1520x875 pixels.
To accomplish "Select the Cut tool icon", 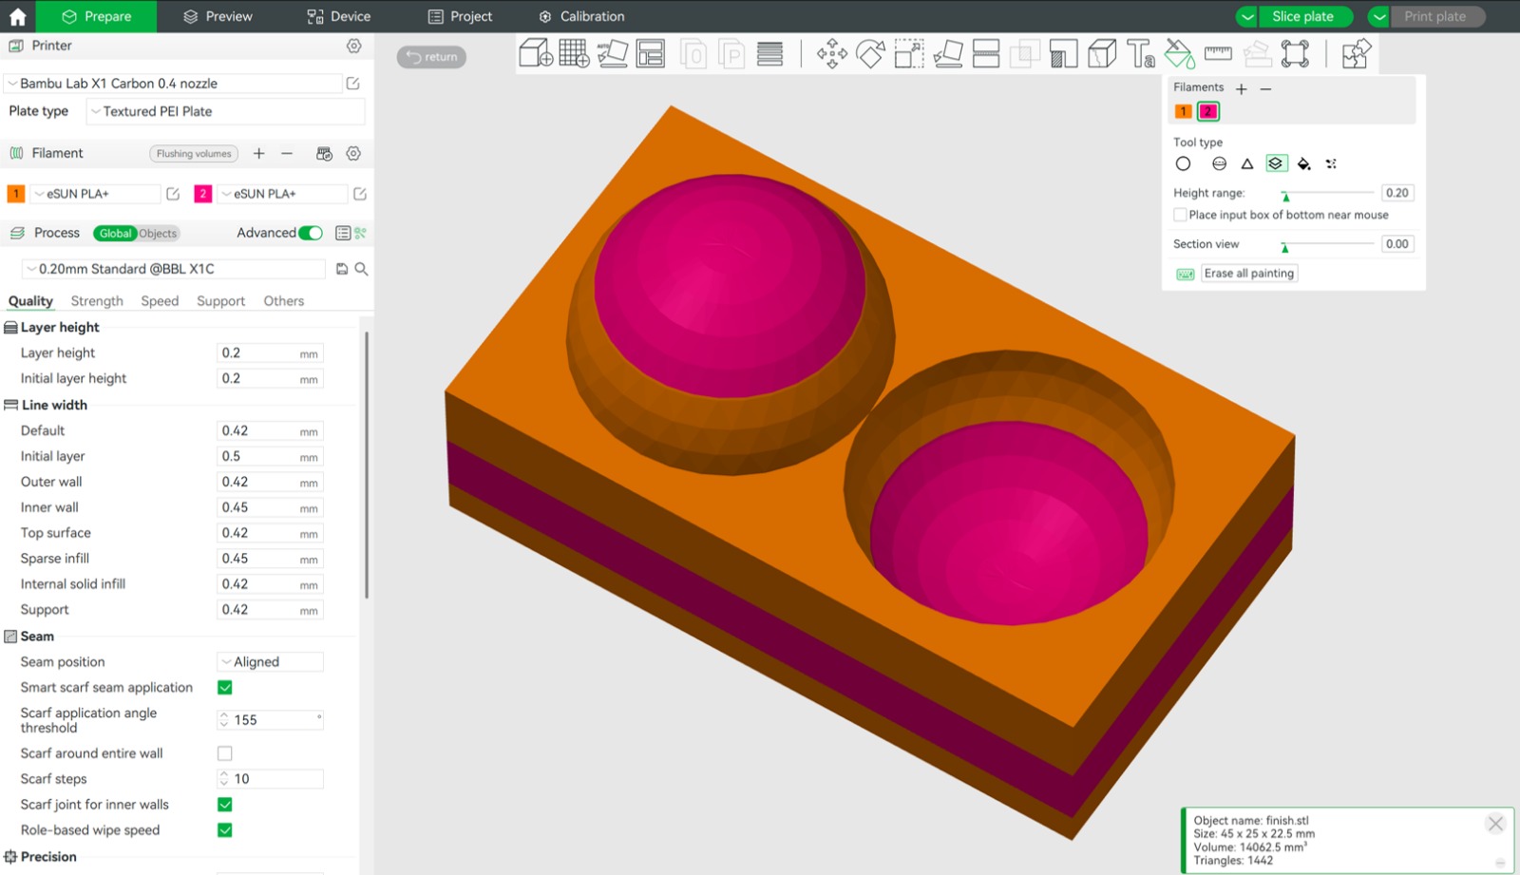I will coord(986,54).
